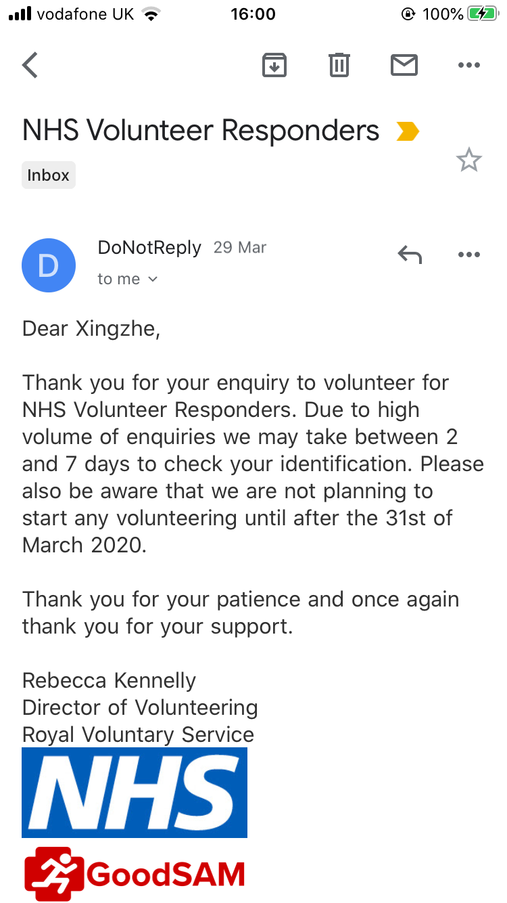The width and height of the screenshot is (507, 903).
Task: Toggle the yellow importance marker
Action: click(x=408, y=131)
